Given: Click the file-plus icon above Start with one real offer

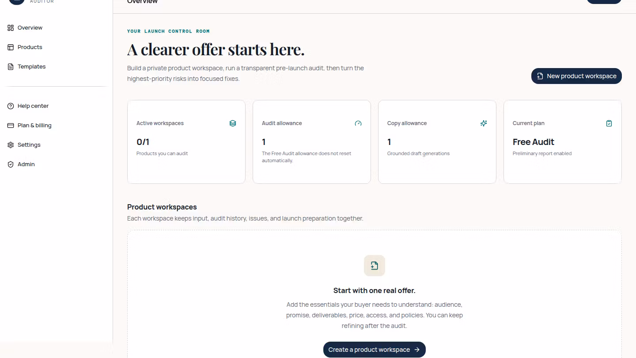Looking at the screenshot, I should click(x=375, y=266).
